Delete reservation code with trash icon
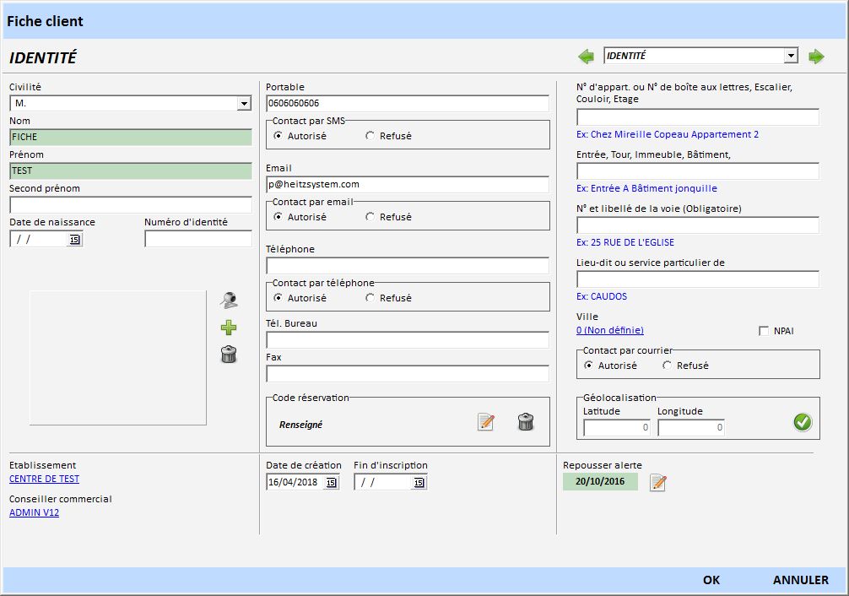849x596 pixels. 526,422
